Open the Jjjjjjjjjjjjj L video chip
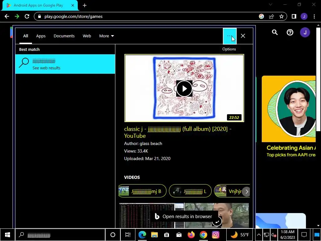 [x=190, y=191]
